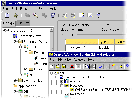The height and width of the screenshot is (99, 132).
Task: Click the Find flashlight icon in Workflow Builder
Action: [x=113, y=66]
